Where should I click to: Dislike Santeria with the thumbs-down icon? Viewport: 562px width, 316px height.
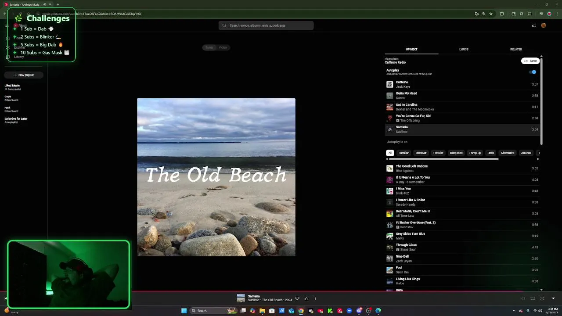point(297,298)
